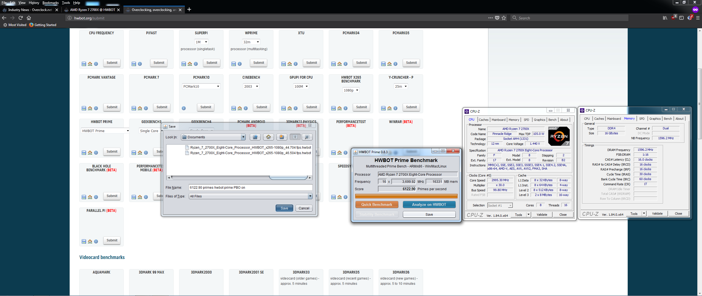Save page to Pocket
The image size is (702, 296).
497,18
